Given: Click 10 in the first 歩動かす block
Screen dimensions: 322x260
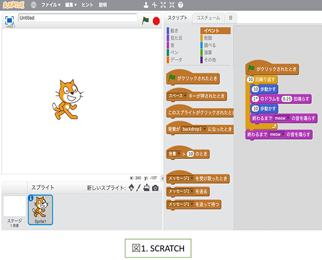Looking at the screenshot, I should (255, 89).
